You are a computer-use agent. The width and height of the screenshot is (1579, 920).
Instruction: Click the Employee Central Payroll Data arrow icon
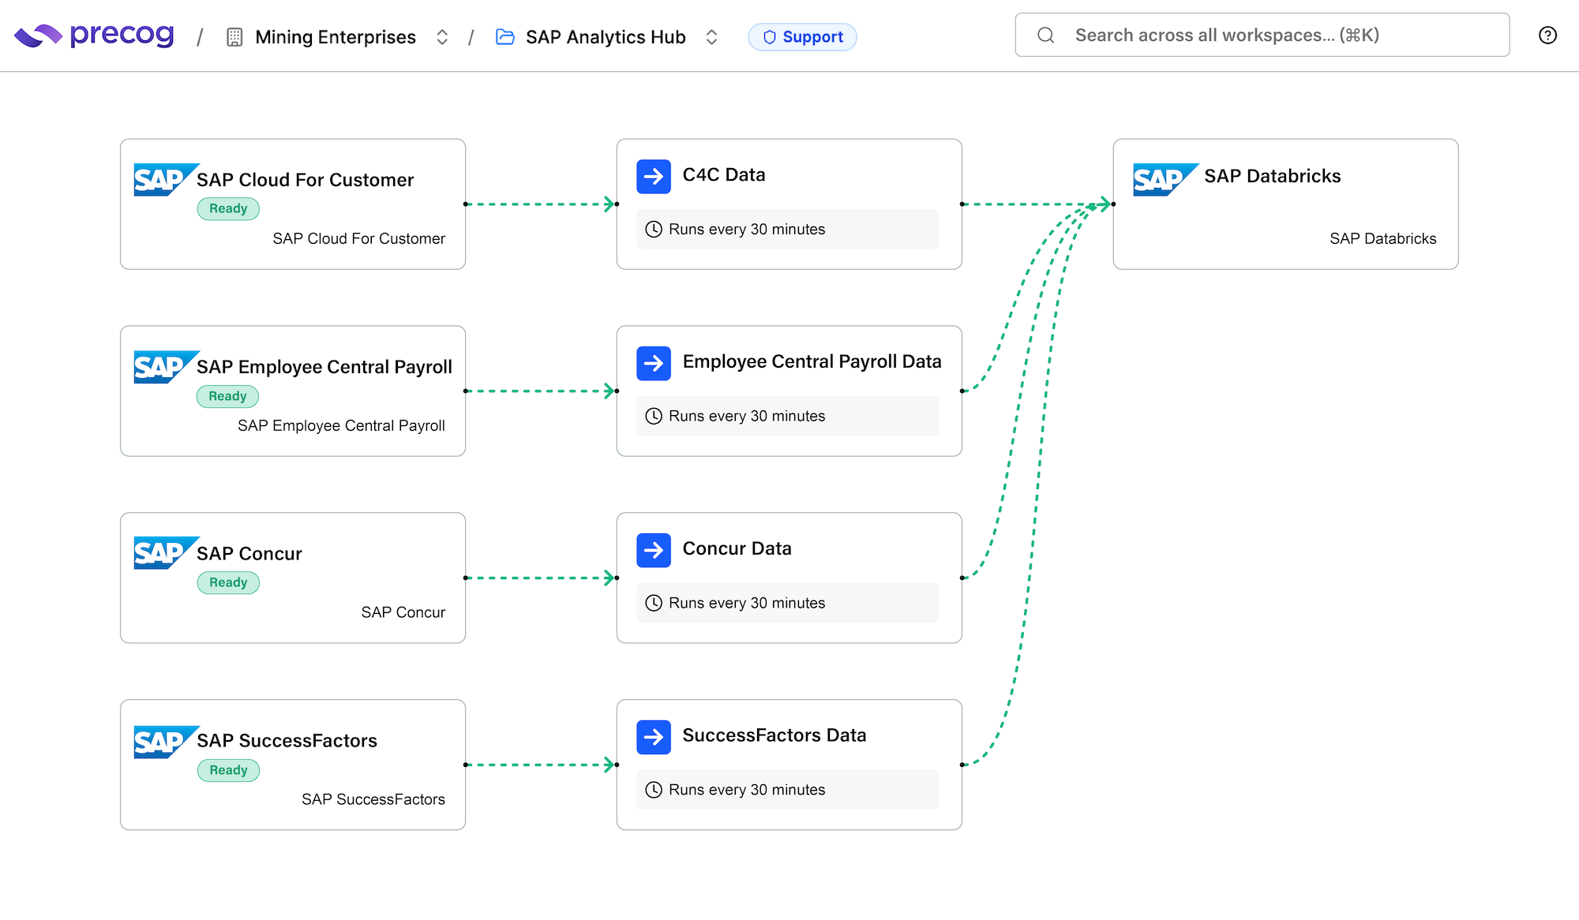tap(654, 363)
